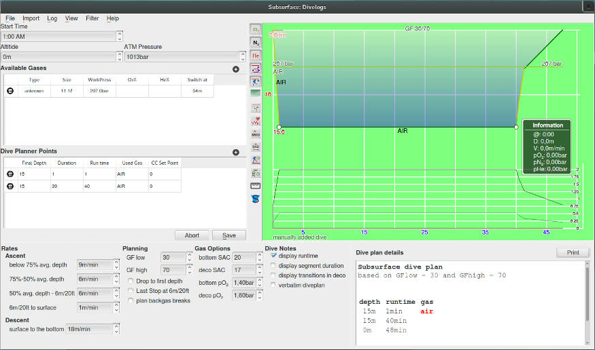Add a new Dive Planner point

[x=236, y=153]
